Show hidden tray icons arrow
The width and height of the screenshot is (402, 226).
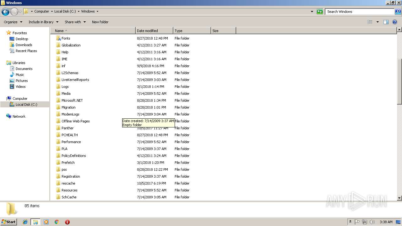coord(350,222)
